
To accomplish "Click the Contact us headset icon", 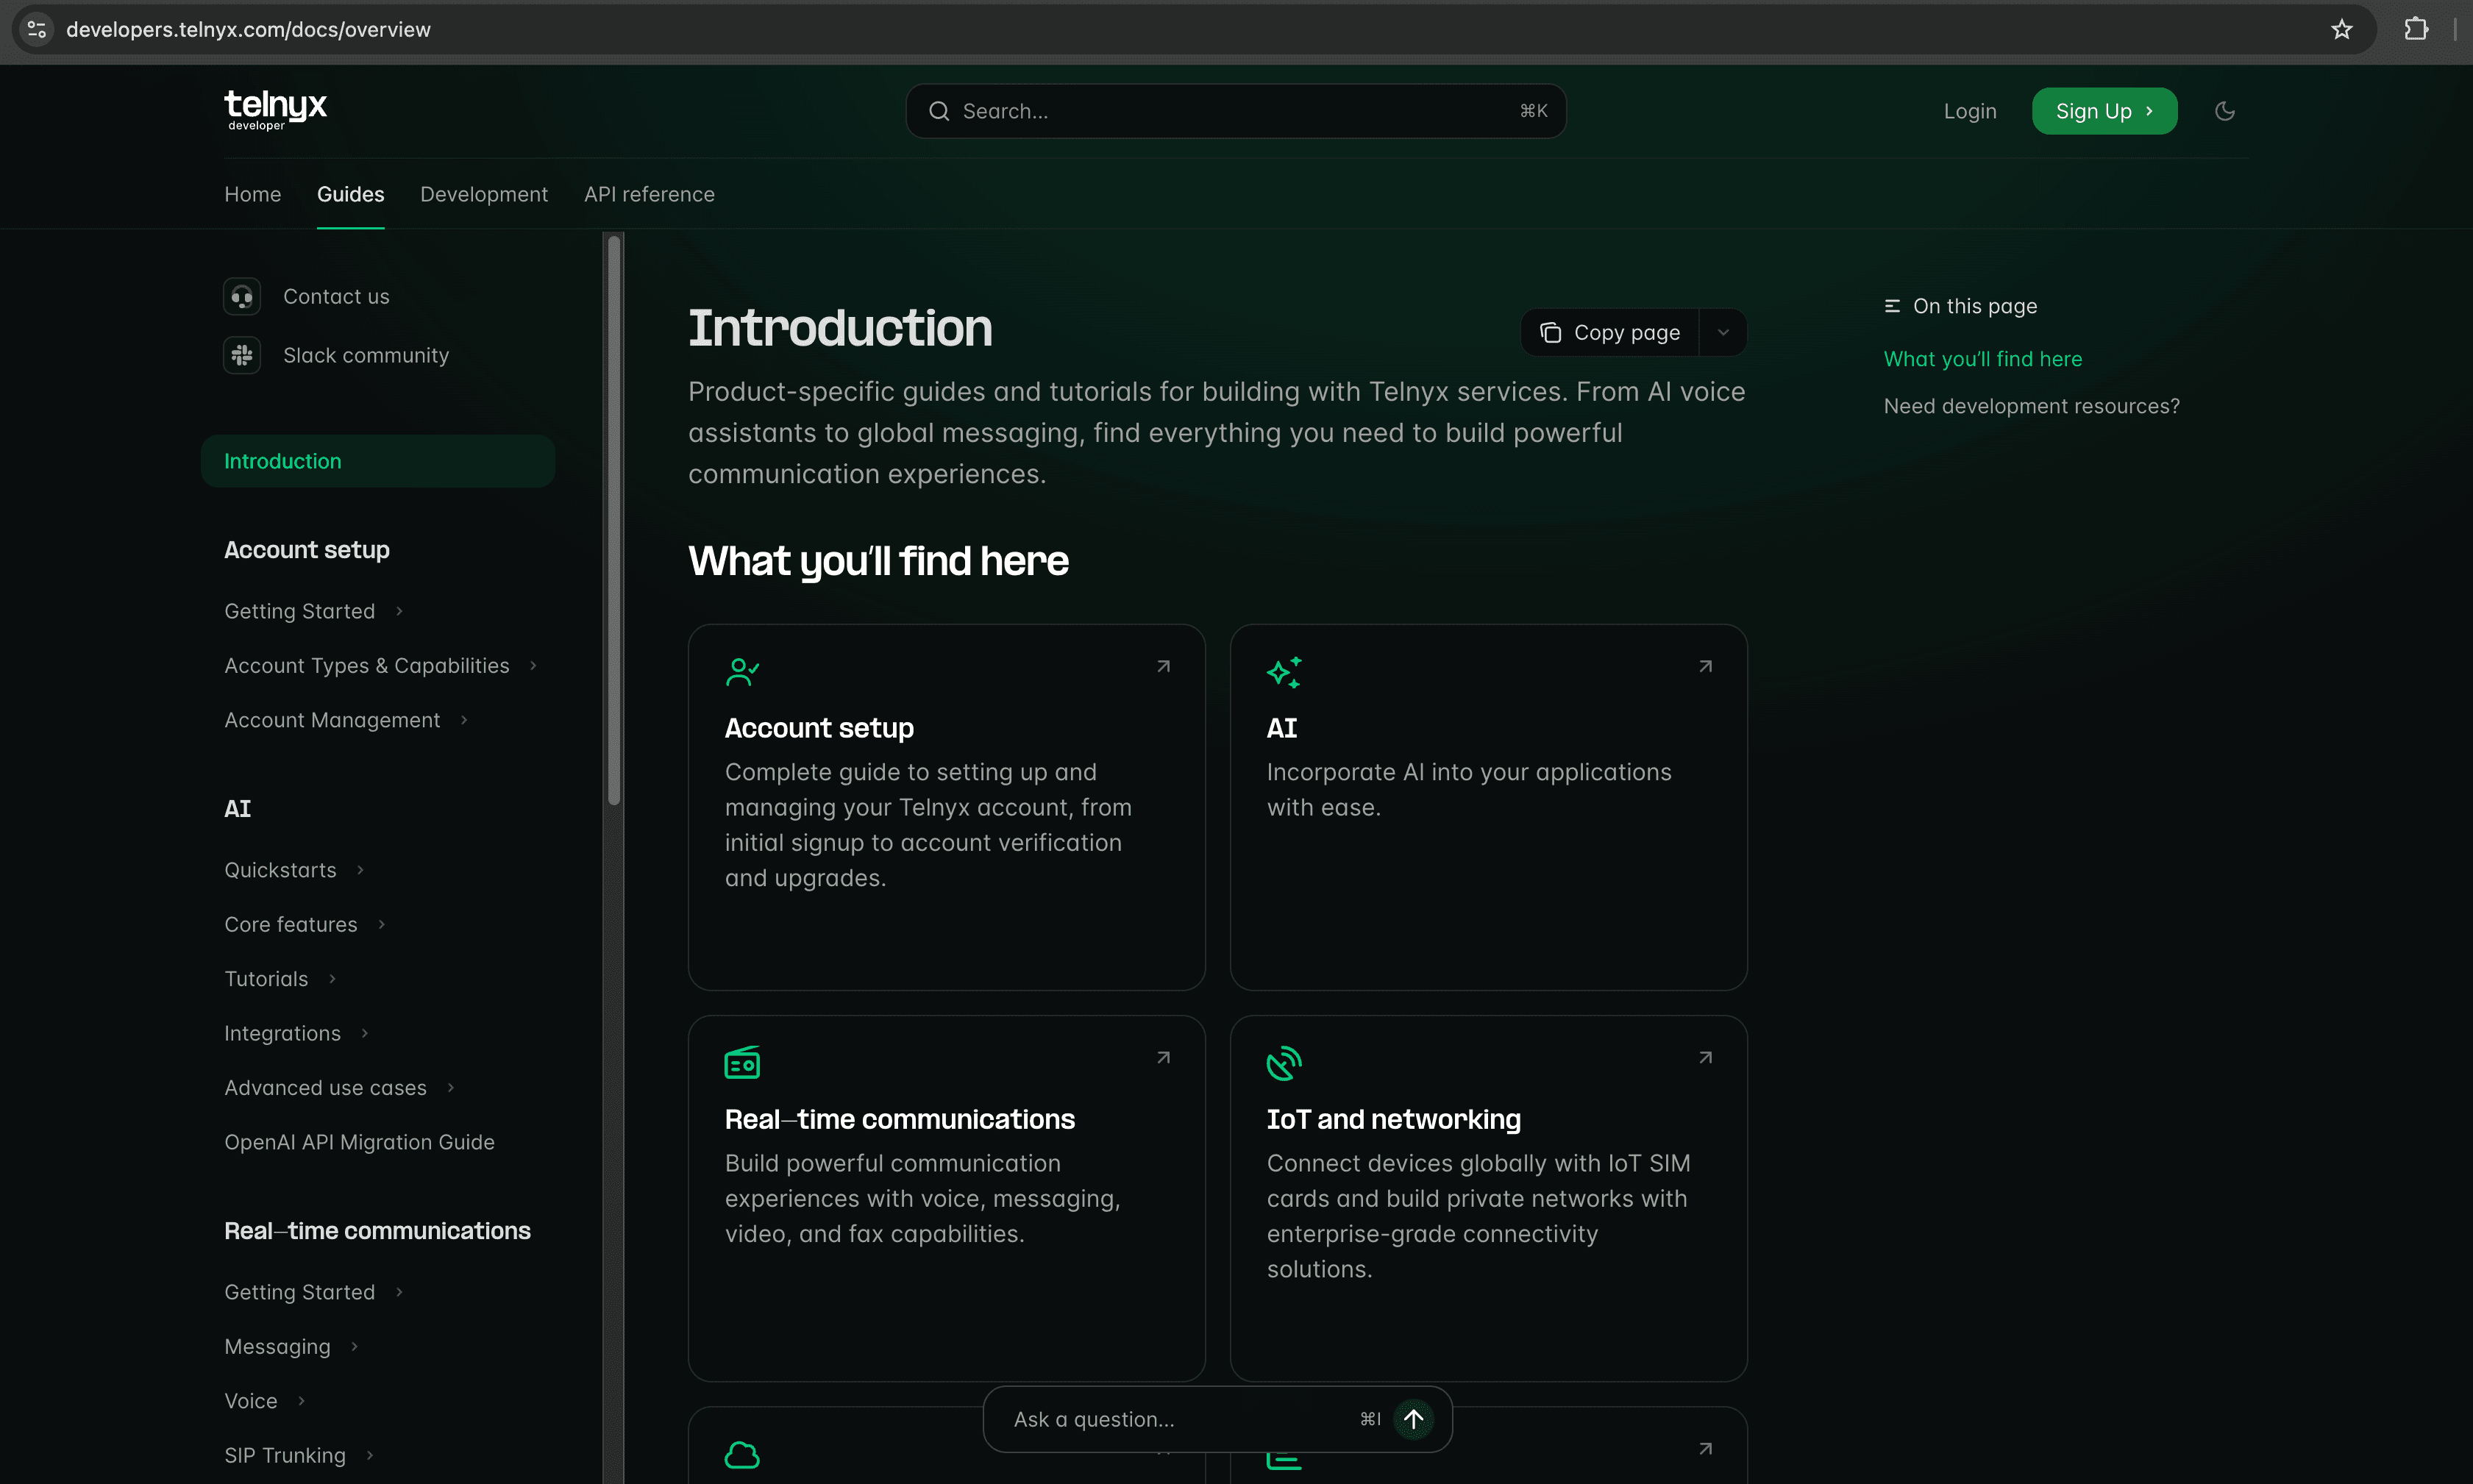I will click(x=242, y=297).
